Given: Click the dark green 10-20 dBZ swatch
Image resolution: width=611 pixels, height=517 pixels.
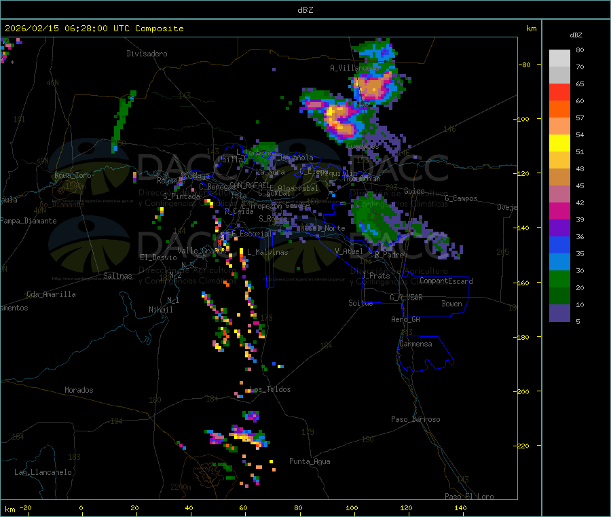Looking at the screenshot, I should tap(559, 296).
